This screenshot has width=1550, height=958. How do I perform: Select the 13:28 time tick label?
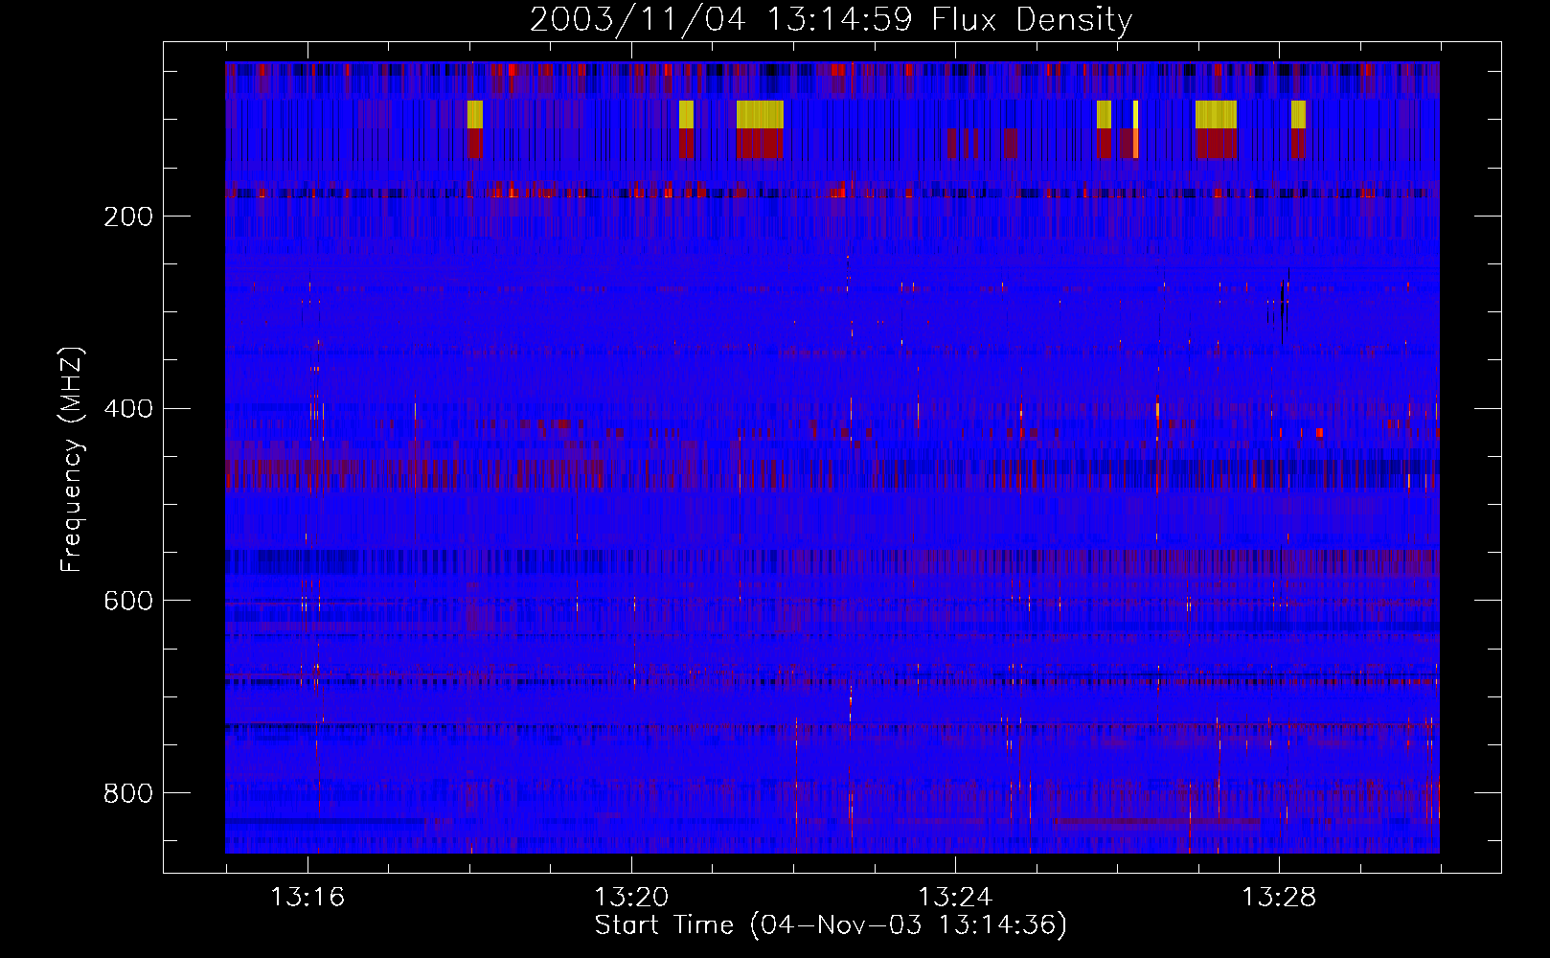pos(1279,898)
